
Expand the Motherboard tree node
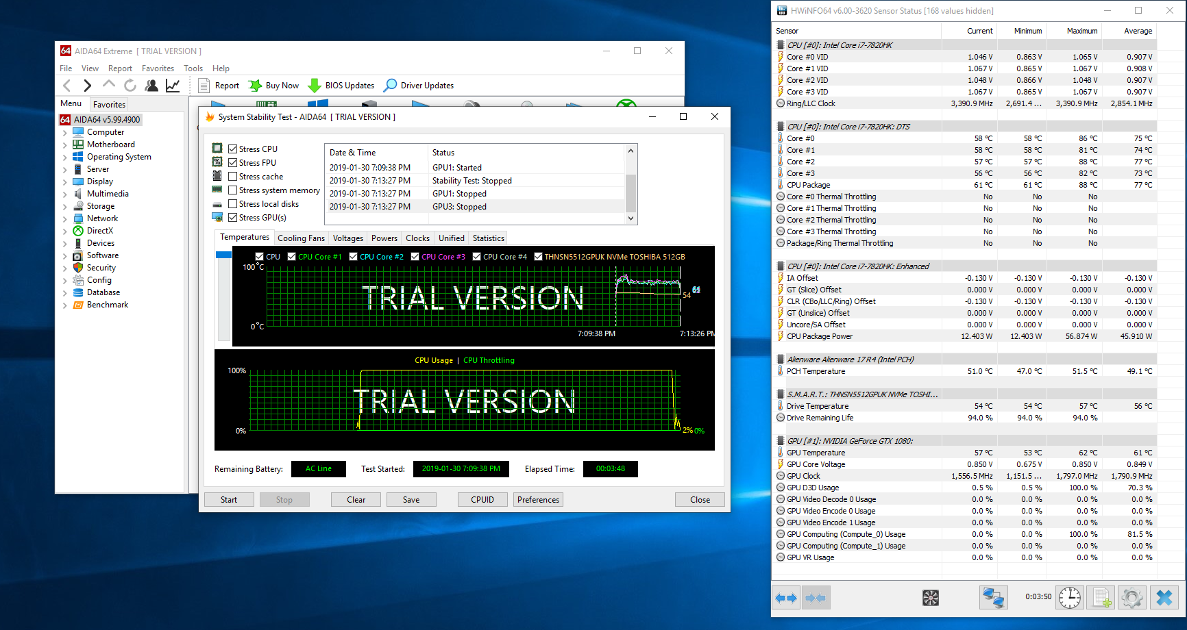tap(65, 145)
